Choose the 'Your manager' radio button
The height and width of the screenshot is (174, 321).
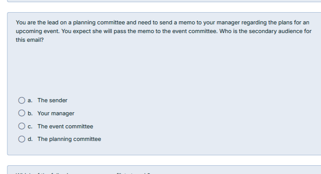21,114
